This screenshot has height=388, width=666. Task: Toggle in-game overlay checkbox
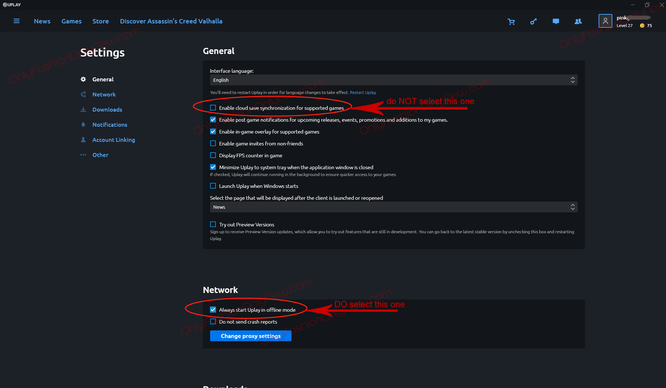[x=213, y=131]
